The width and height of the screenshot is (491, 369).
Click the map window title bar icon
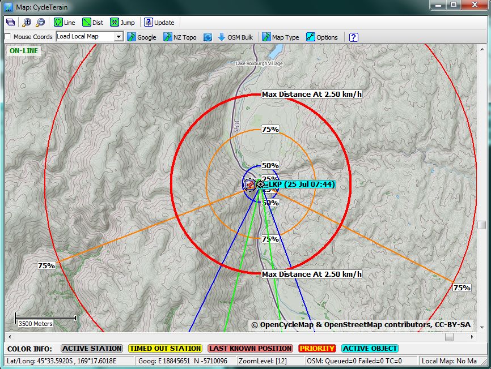tap(9, 7)
